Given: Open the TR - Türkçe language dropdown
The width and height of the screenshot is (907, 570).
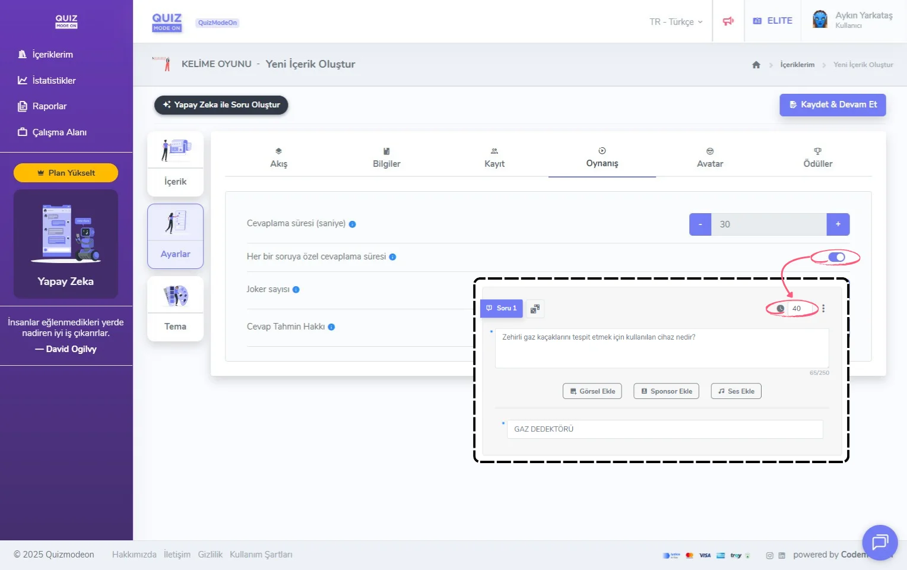Looking at the screenshot, I should (x=676, y=21).
